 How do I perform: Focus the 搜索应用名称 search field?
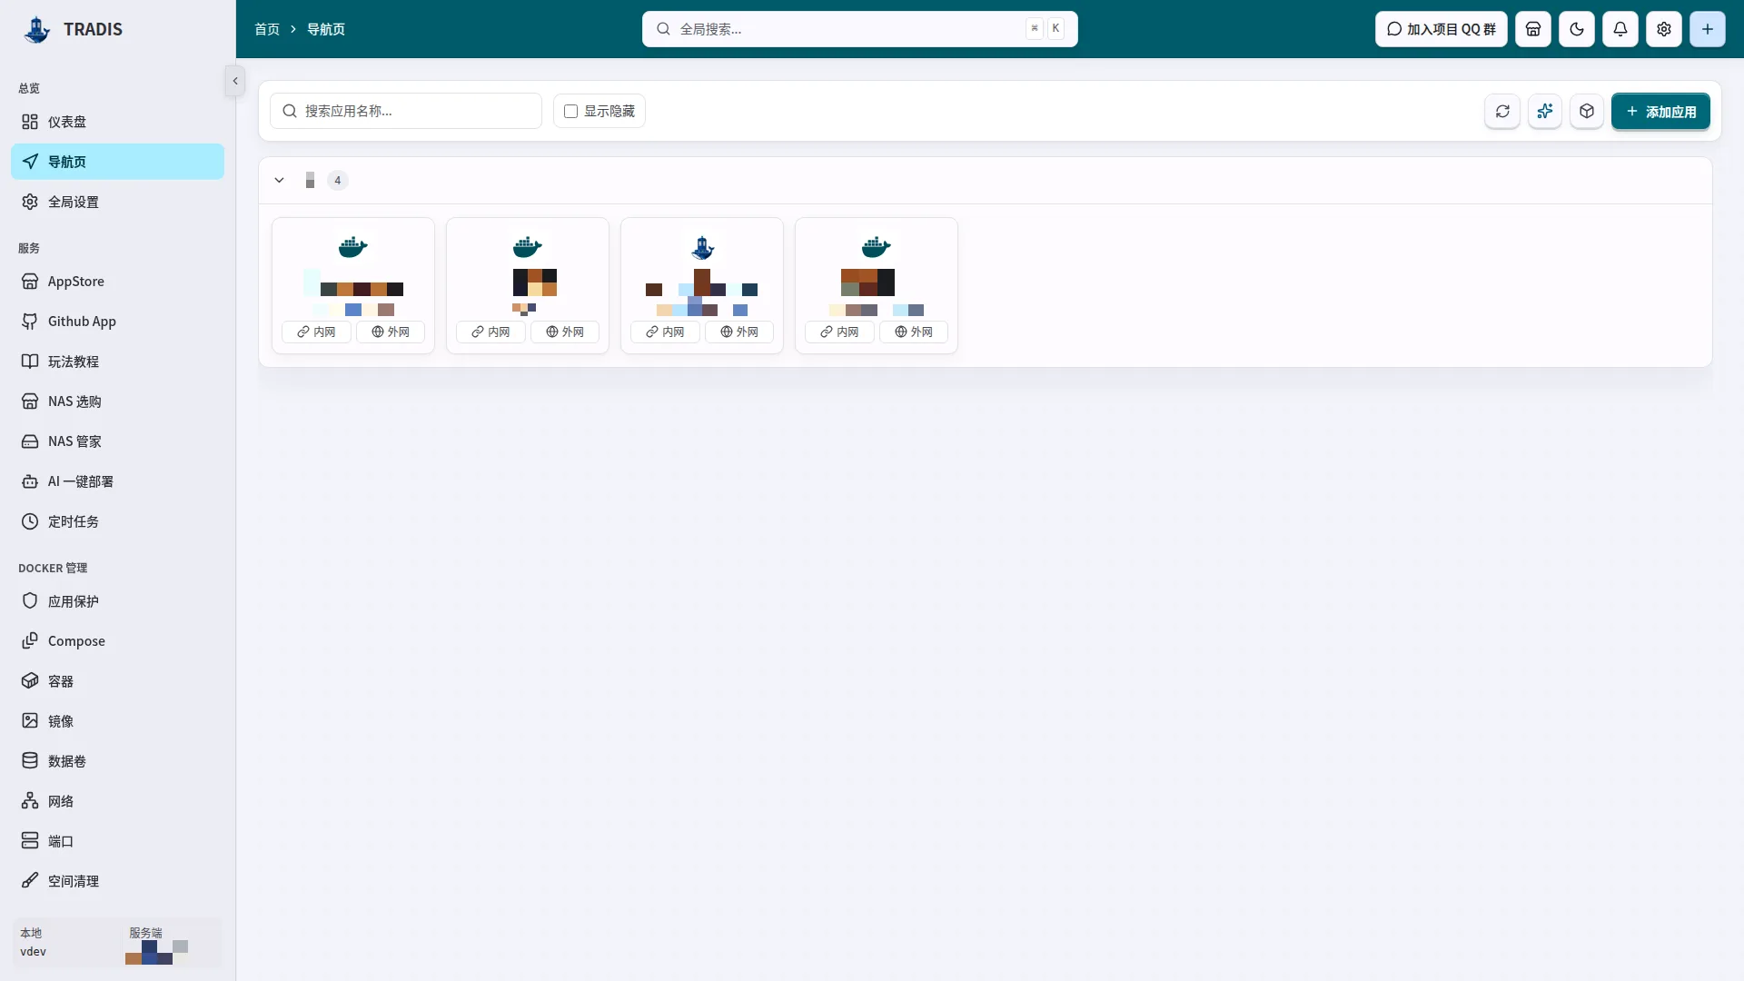click(406, 111)
